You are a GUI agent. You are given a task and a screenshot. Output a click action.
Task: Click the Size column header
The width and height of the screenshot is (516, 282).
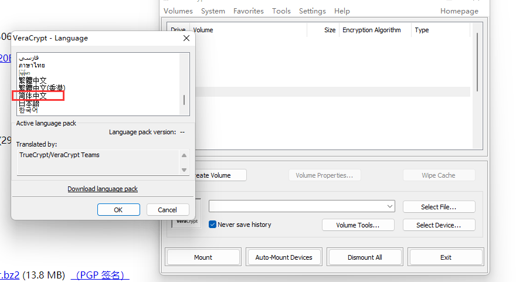point(323,30)
